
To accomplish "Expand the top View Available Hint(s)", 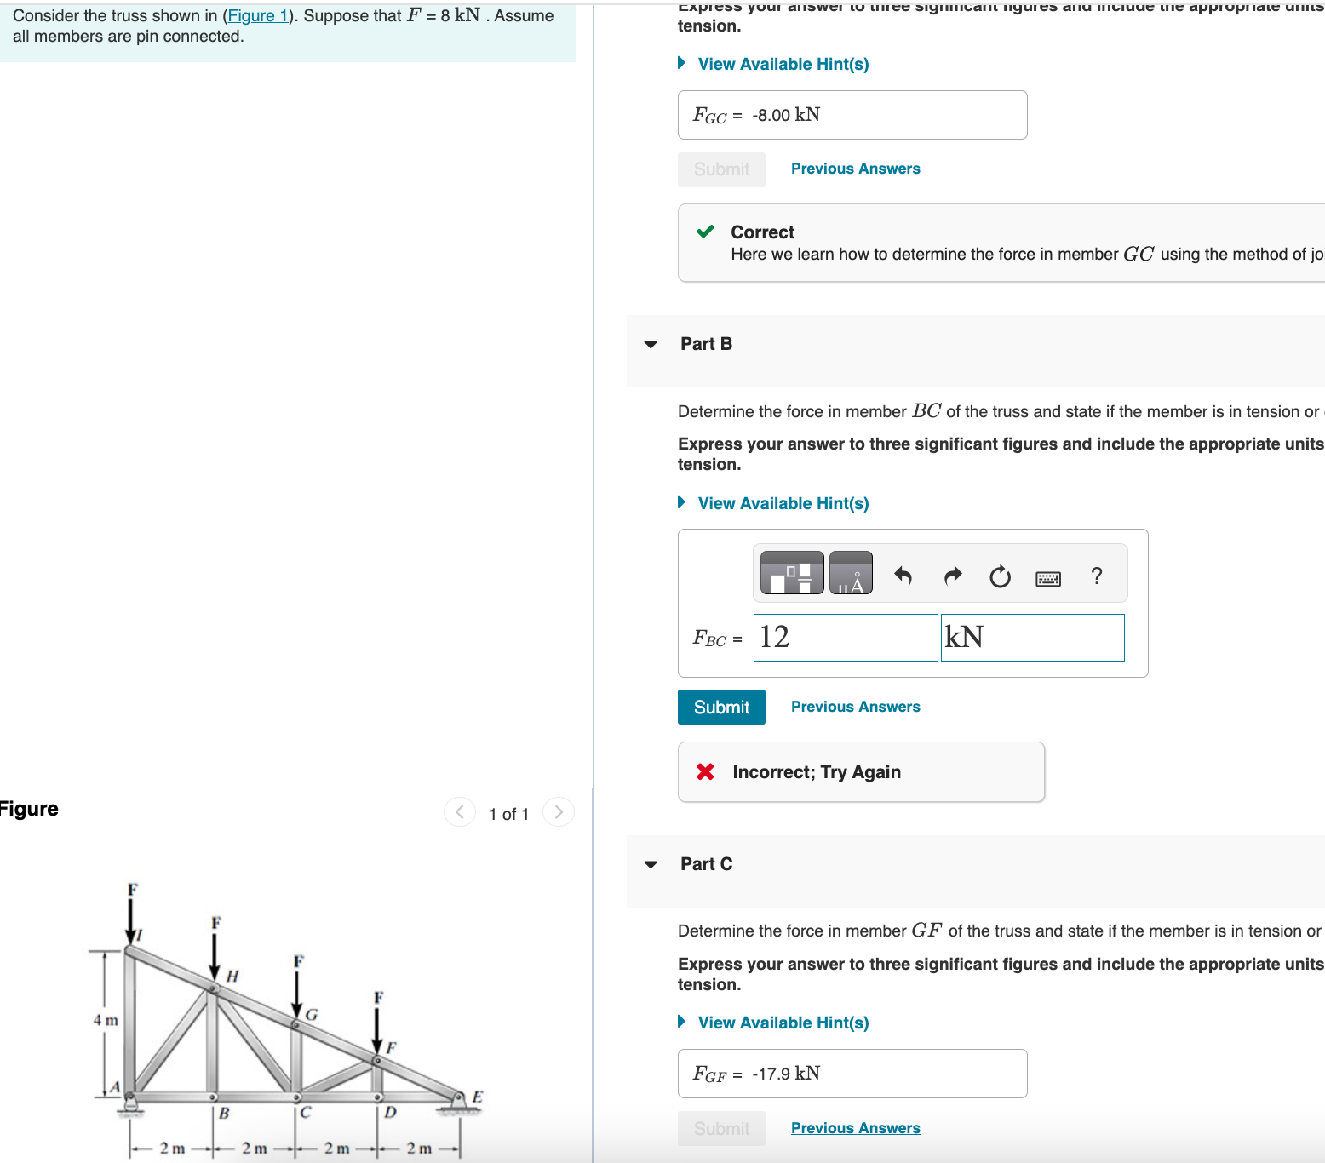I will pyautogui.click(x=782, y=64).
